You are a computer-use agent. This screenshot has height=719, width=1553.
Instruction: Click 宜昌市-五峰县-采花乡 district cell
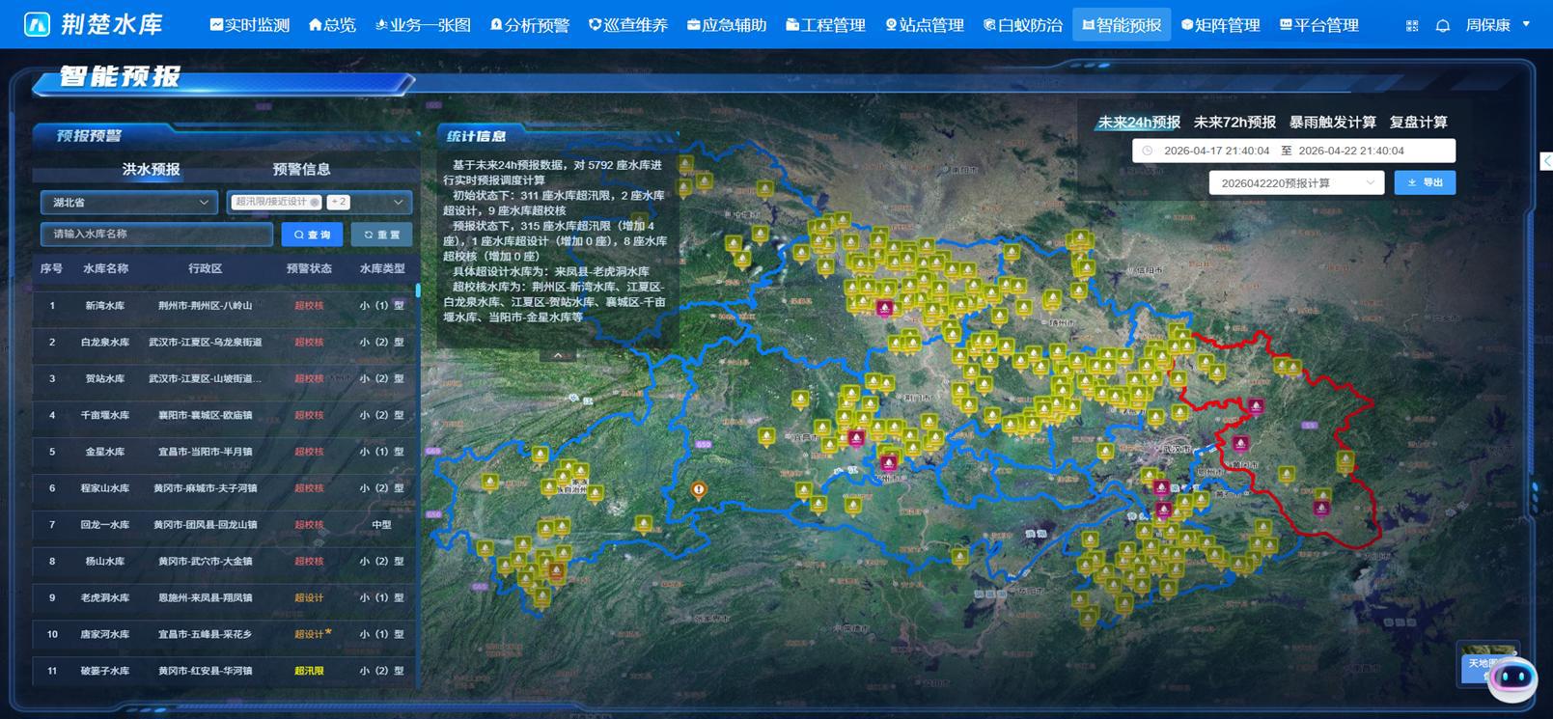pos(205,634)
